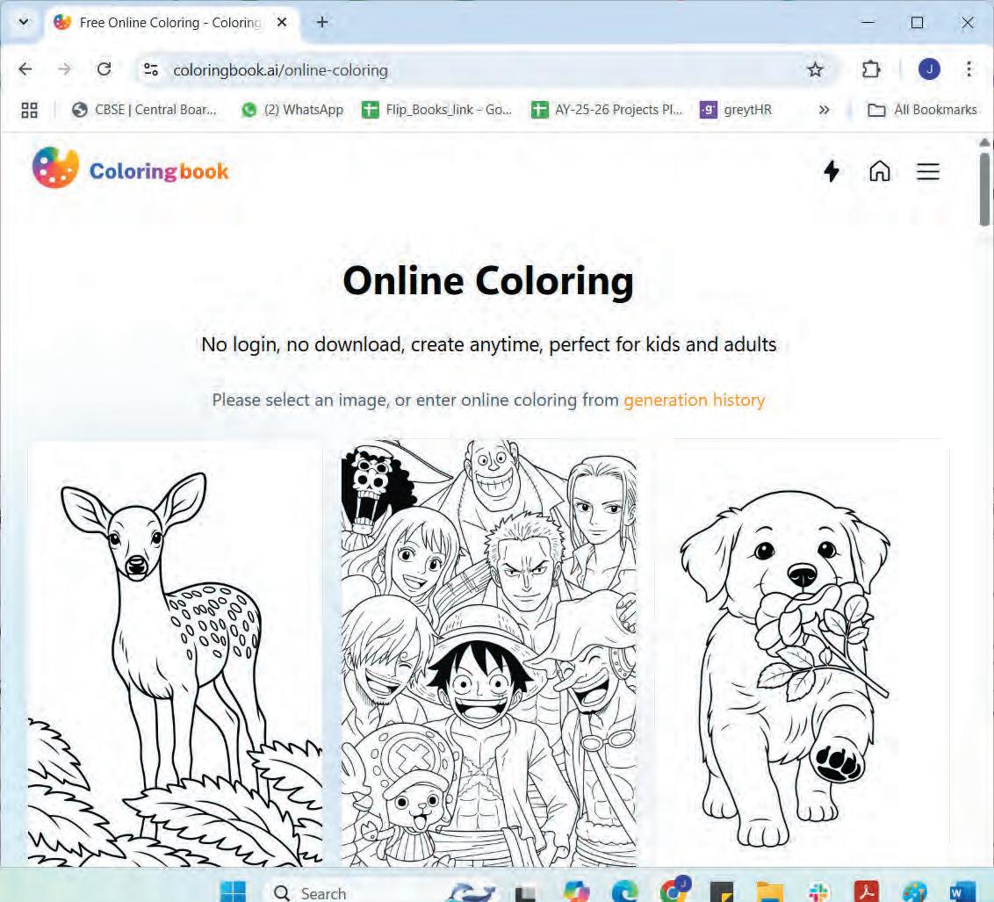Image resolution: width=994 pixels, height=902 pixels.
Task: Click the page vertical scrollbar thumb
Action: pyautogui.click(x=983, y=188)
